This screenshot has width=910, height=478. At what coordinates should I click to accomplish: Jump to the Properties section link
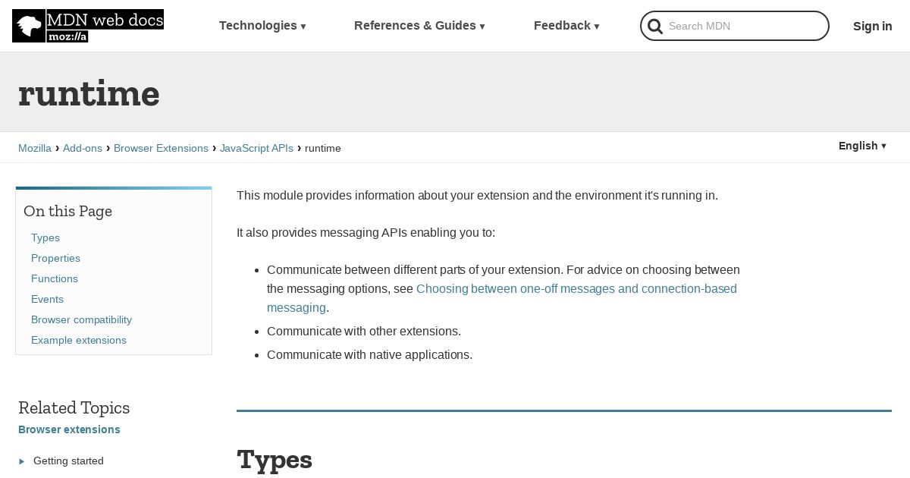click(x=55, y=258)
